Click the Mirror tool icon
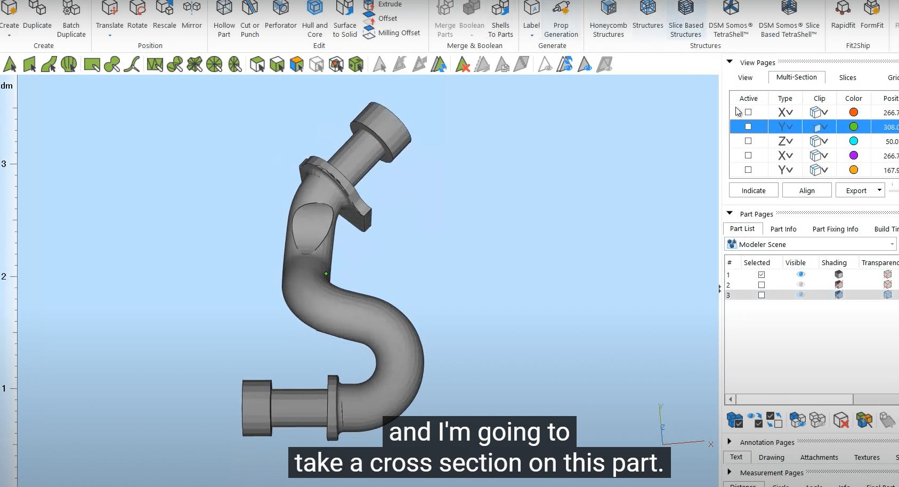This screenshot has height=487, width=899. (191, 10)
